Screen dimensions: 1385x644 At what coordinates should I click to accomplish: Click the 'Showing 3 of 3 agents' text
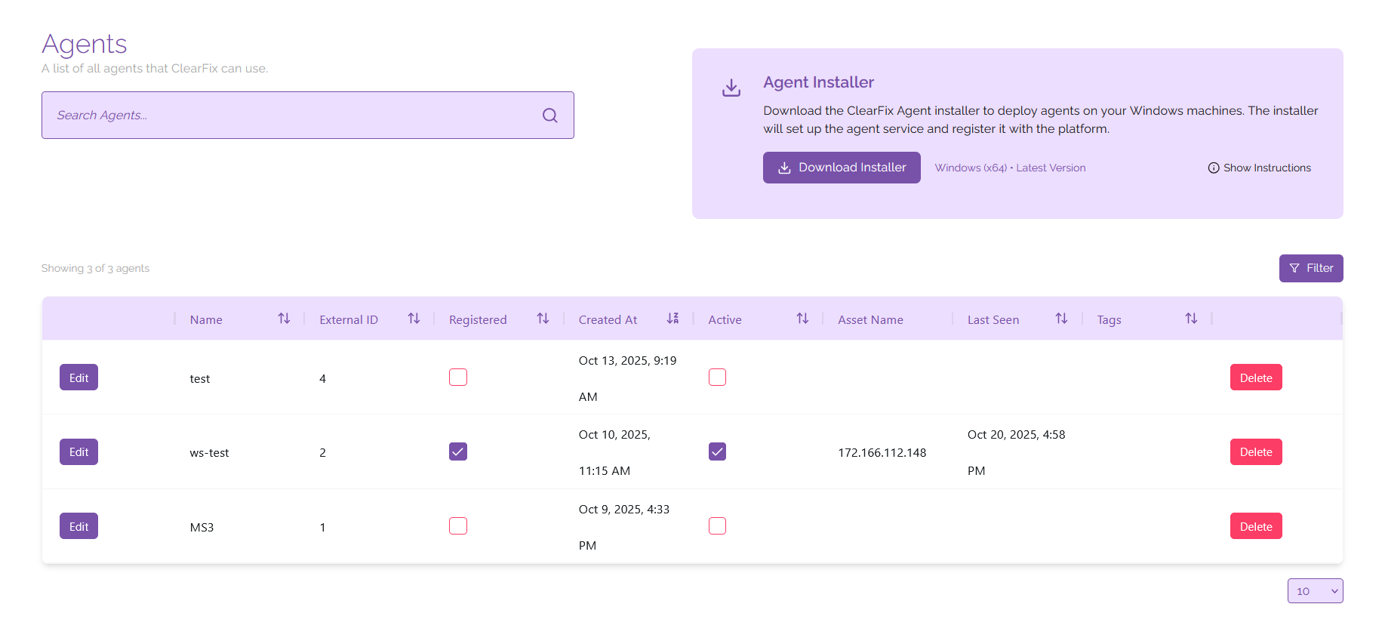coord(95,268)
